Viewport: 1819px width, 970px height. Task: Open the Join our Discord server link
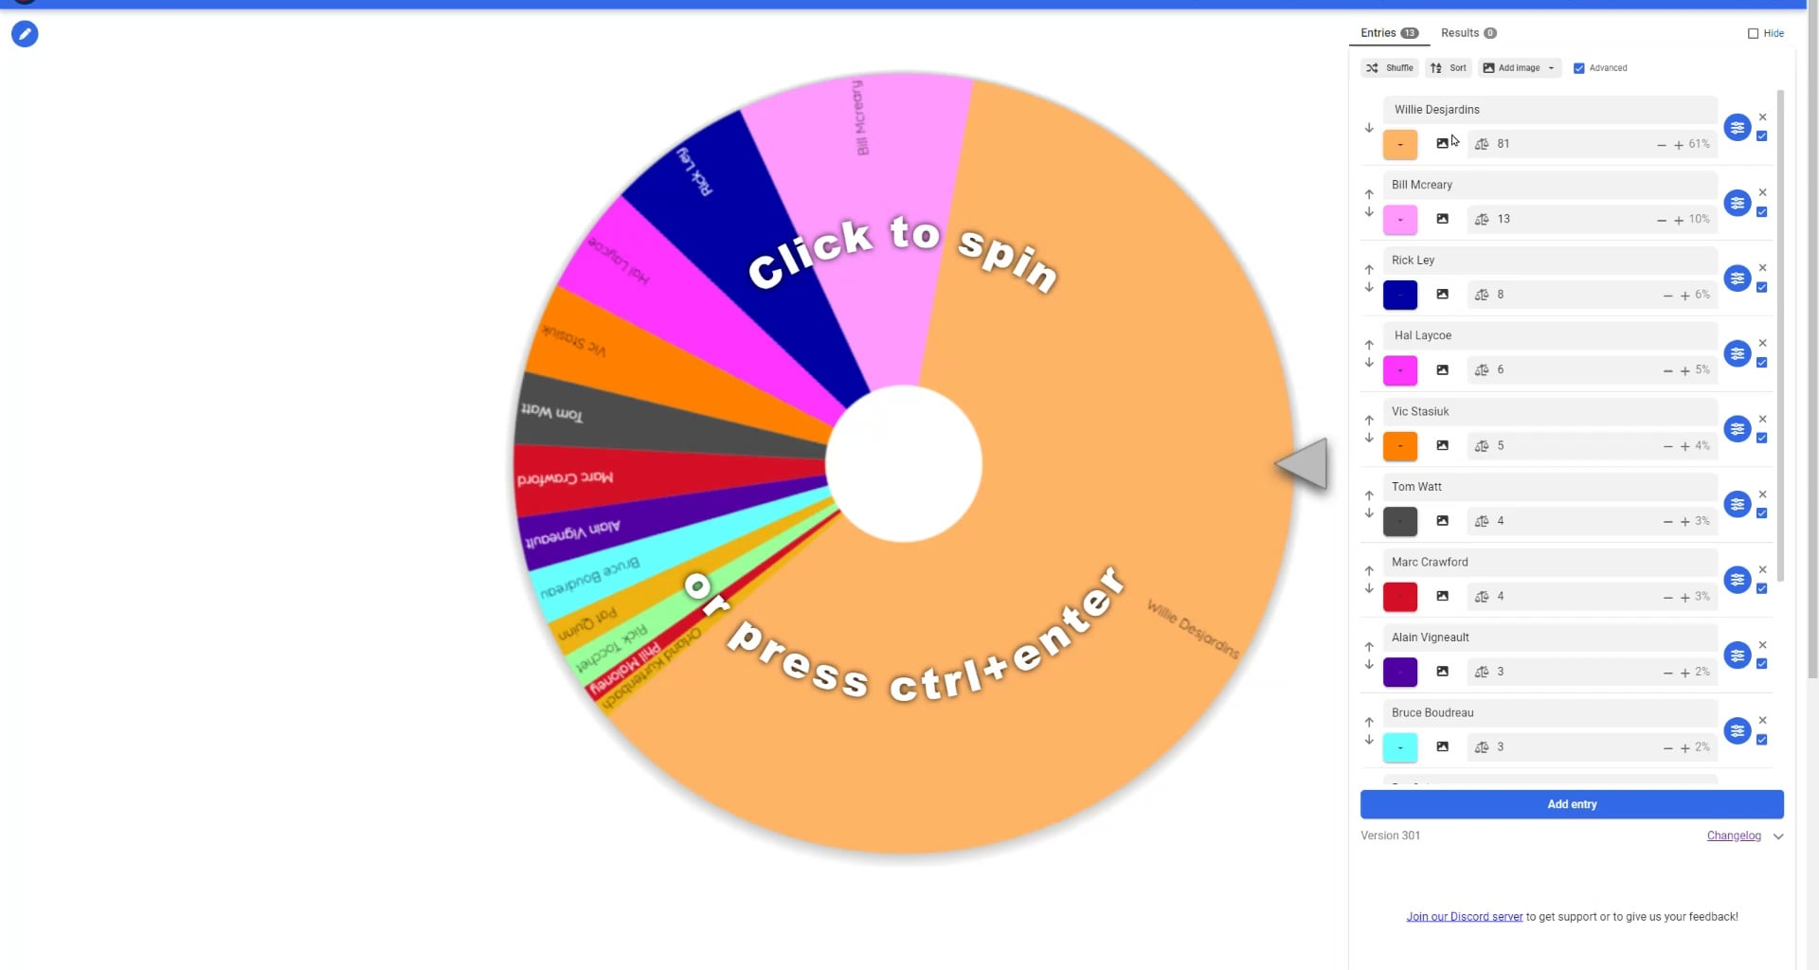point(1464,917)
